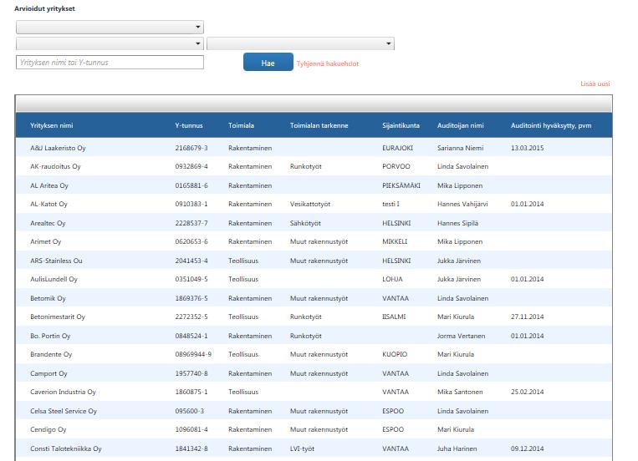Focus the 'Yrityksen nimi tai Y-tunnus' search field
The width and height of the screenshot is (638, 461).
(110, 62)
